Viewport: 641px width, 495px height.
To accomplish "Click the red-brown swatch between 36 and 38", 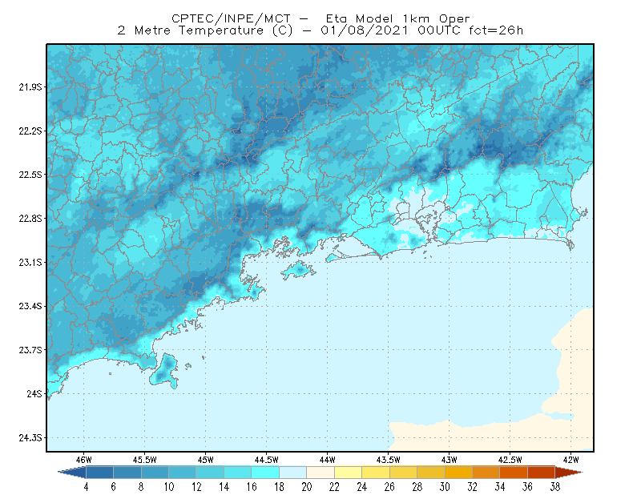I will tap(541, 473).
